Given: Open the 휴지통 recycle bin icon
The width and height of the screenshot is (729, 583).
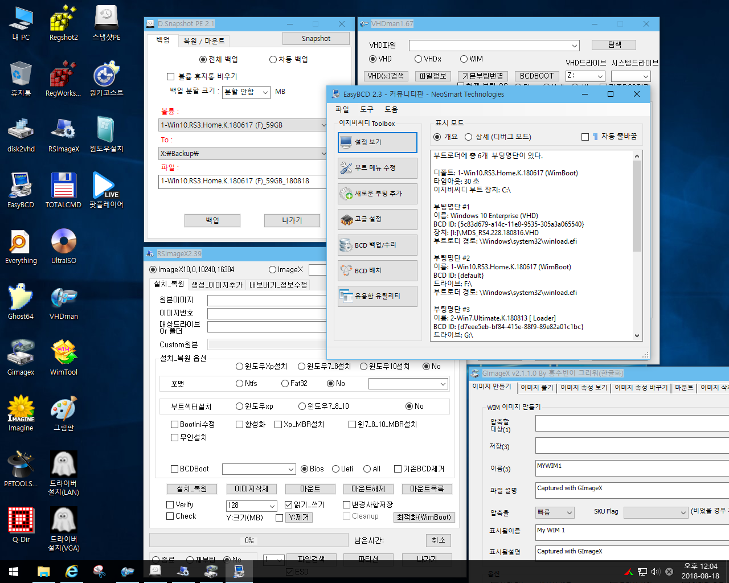Looking at the screenshot, I should tap(21, 79).
